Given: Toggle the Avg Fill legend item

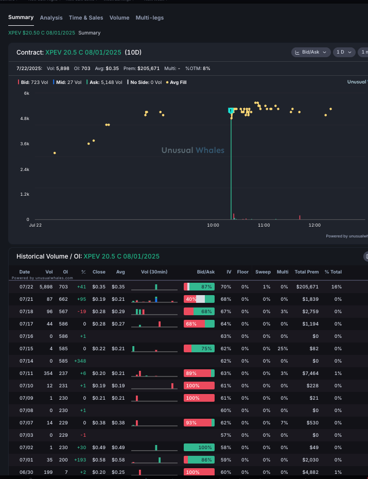Looking at the screenshot, I should (x=177, y=82).
